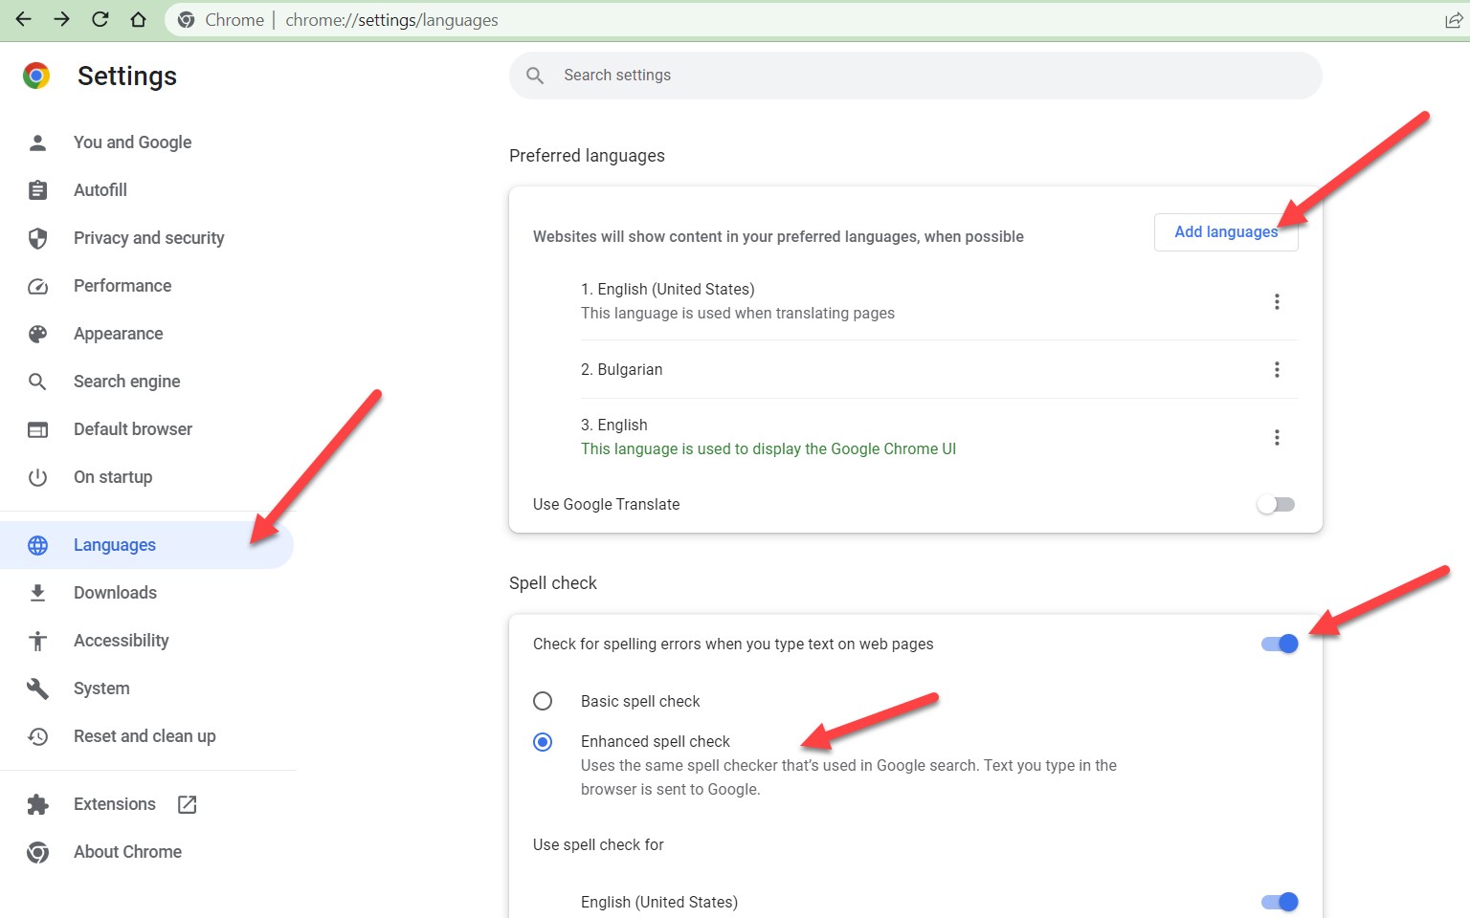Open Search engine settings

click(126, 382)
